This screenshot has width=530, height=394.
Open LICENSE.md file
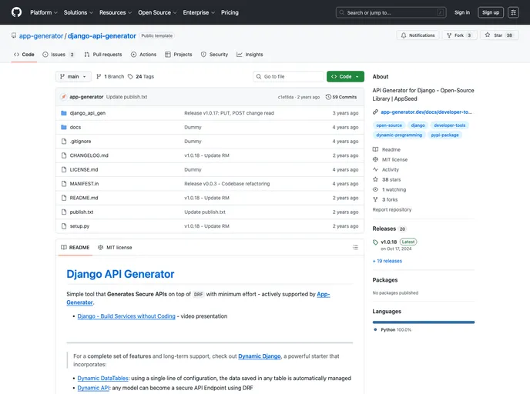pyautogui.click(x=84, y=170)
